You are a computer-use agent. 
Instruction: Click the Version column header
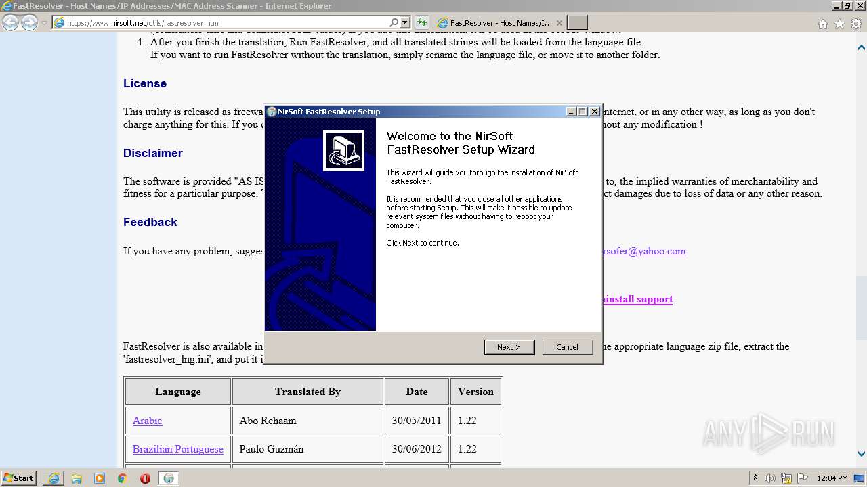pyautogui.click(x=475, y=392)
